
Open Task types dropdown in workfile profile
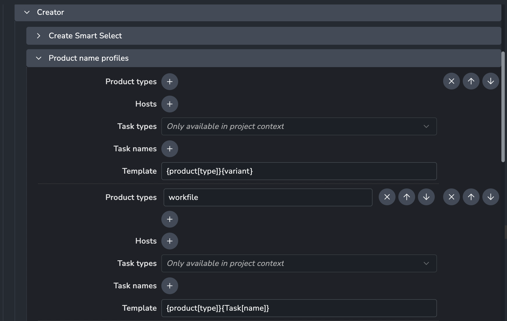(299, 263)
